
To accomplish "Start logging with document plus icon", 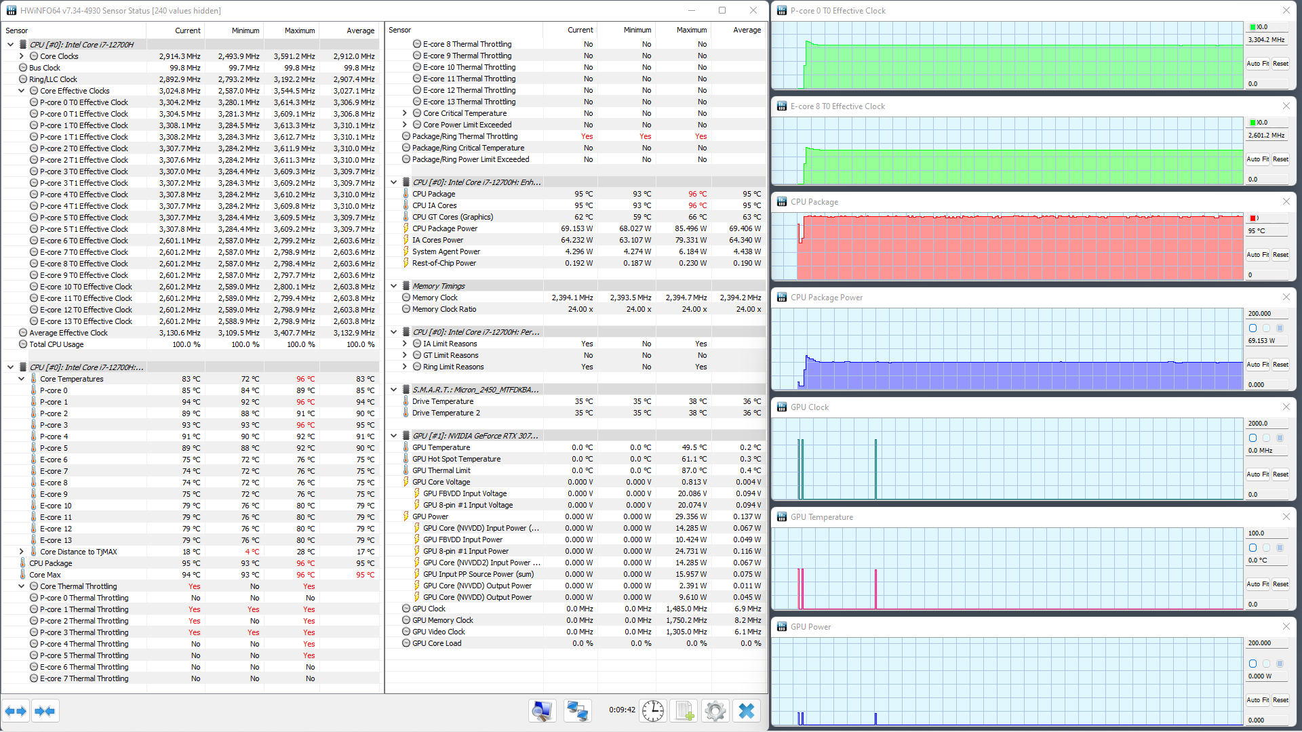I will 684,711.
